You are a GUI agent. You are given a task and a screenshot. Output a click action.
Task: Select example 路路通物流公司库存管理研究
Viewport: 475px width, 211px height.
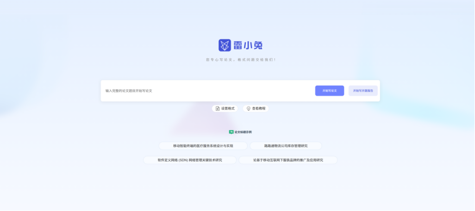point(286,146)
